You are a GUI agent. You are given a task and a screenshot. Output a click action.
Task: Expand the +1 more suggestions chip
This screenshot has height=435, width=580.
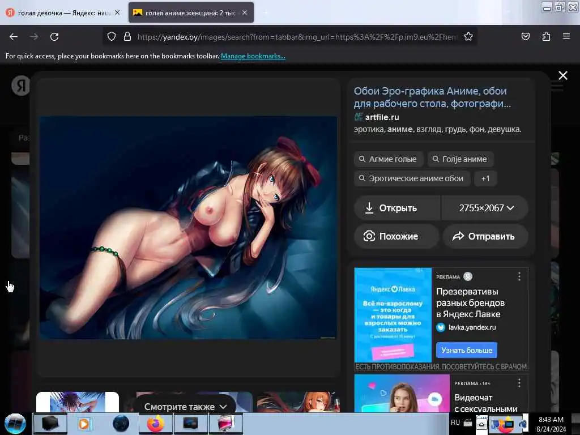(485, 178)
